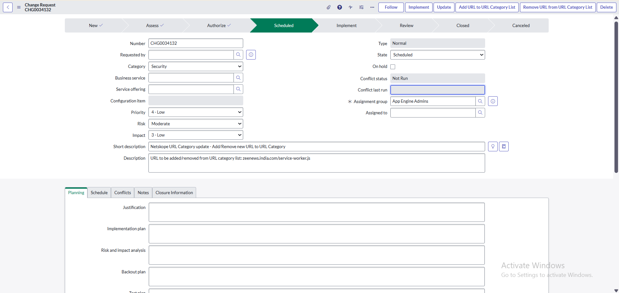Expand the Impact dropdown
The width and height of the screenshot is (619, 293).
pyautogui.click(x=196, y=135)
